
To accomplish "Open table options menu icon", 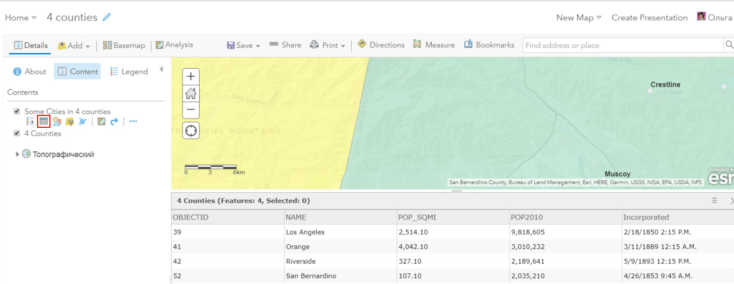I will [715, 200].
